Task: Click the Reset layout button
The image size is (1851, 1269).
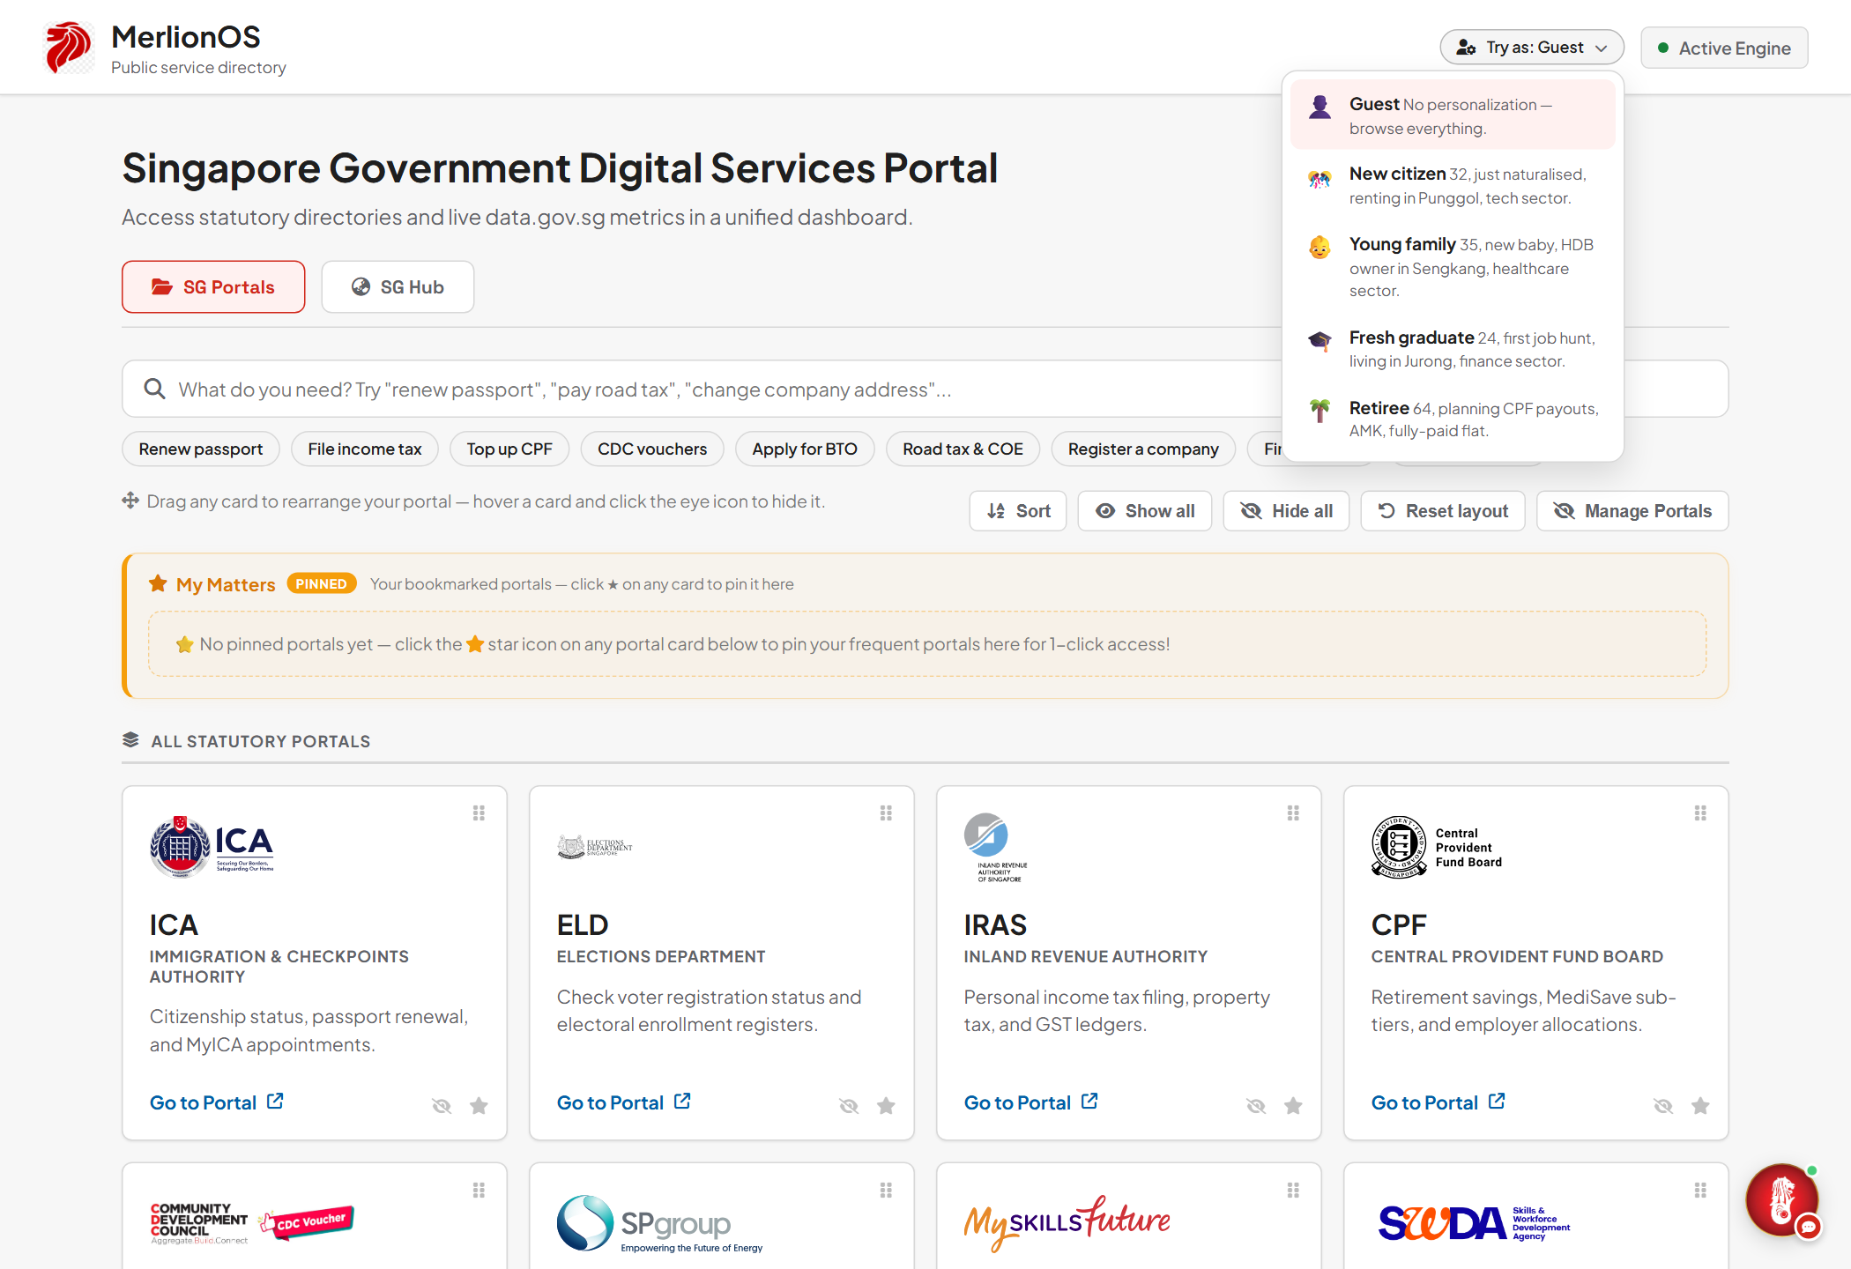Action: 1443,511
